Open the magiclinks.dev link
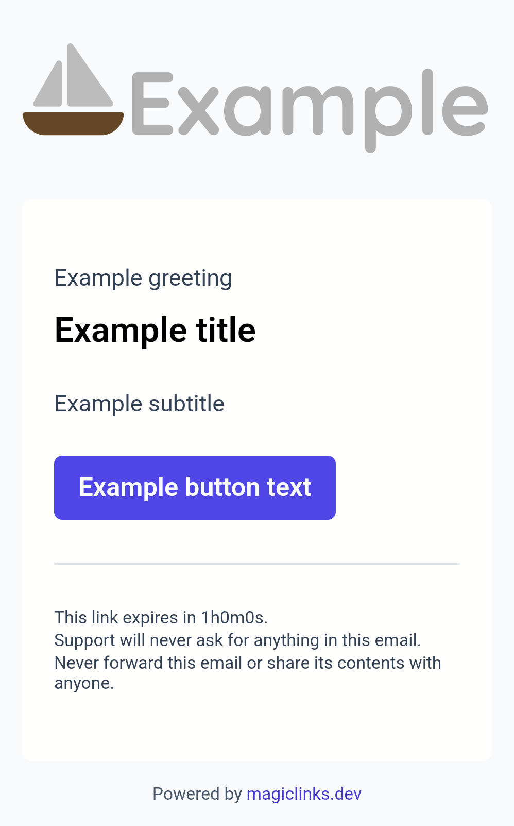Viewport: 514px width, 826px height. 304,794
